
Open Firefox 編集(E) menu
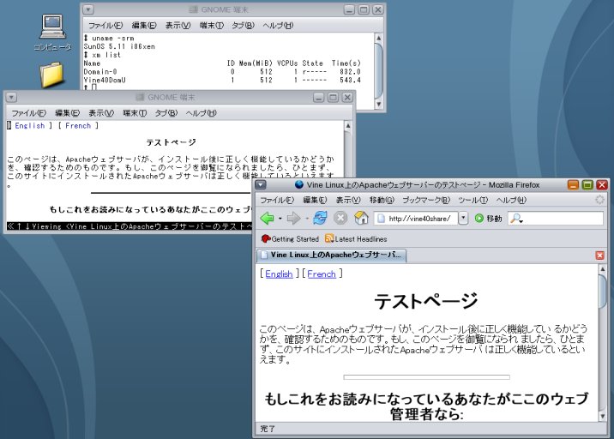pos(315,200)
